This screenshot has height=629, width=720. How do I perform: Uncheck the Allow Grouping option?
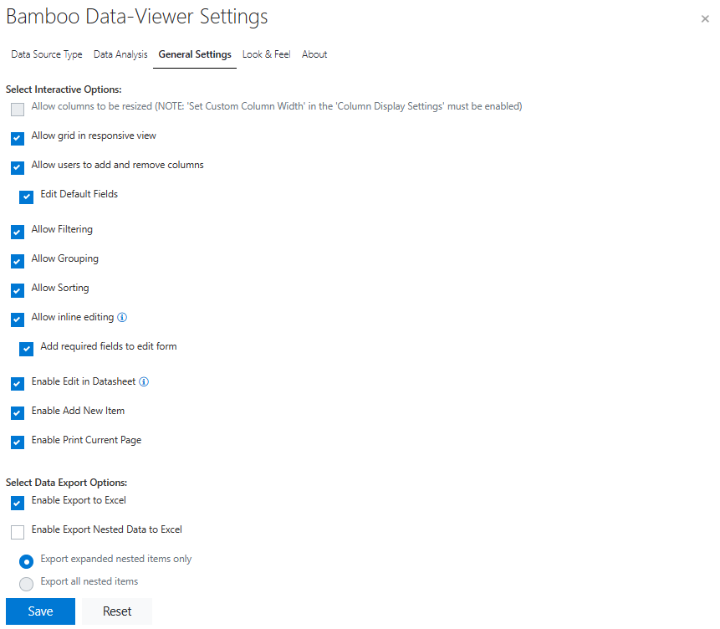click(18, 261)
